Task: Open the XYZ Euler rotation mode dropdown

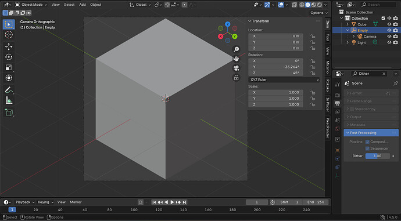Action: point(284,79)
